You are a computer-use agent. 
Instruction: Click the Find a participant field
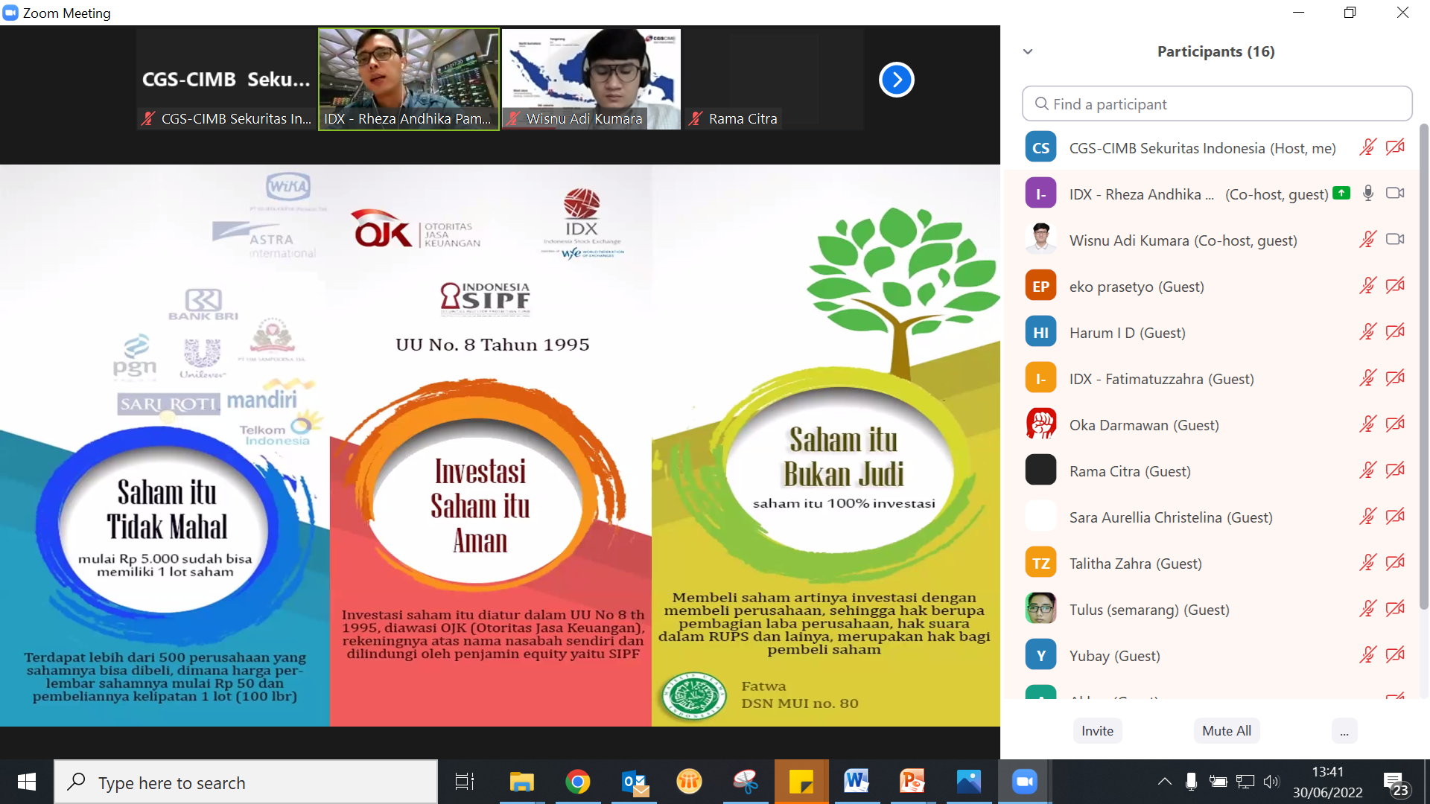pyautogui.click(x=1217, y=104)
